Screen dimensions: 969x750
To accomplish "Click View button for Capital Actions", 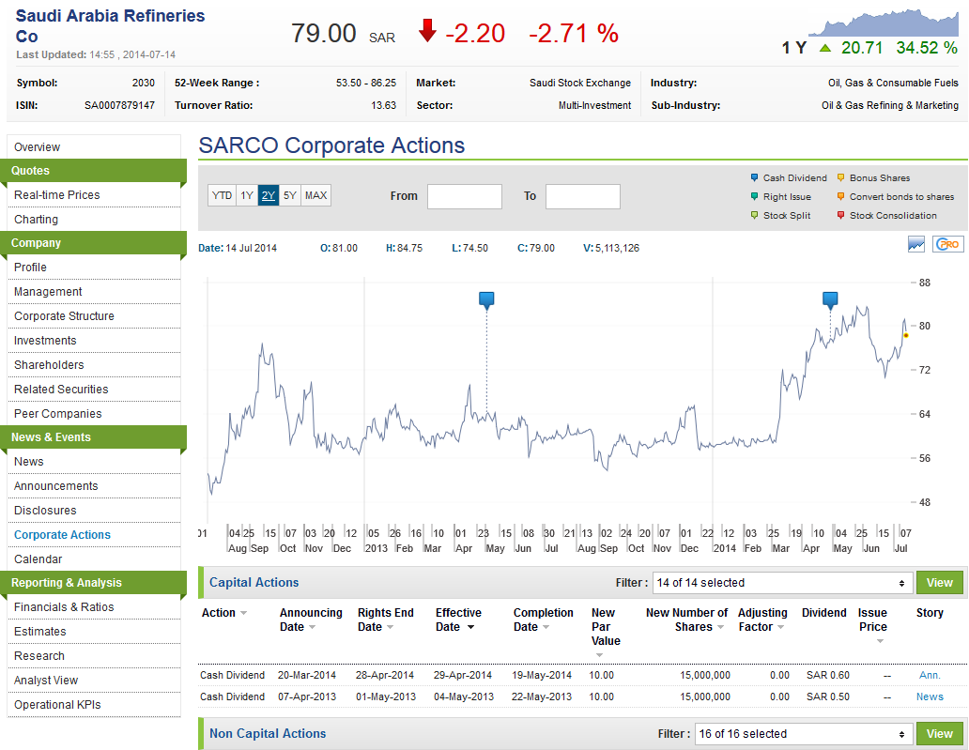I will [x=939, y=583].
